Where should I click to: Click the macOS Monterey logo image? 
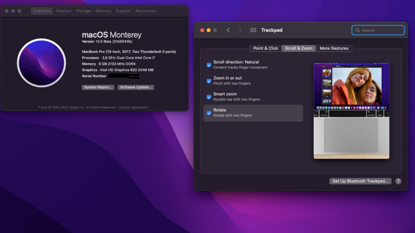(41, 63)
